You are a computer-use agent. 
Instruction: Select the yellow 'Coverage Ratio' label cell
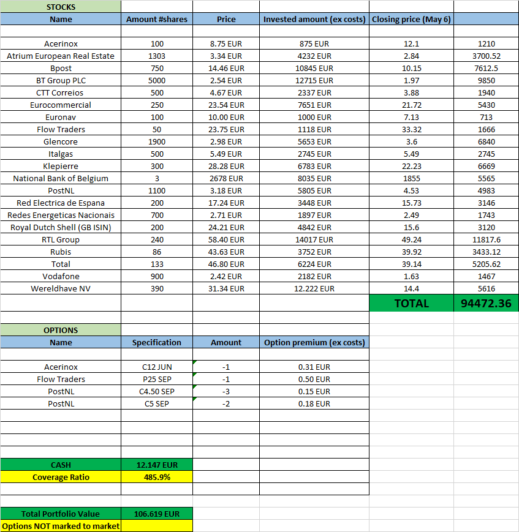61,477
